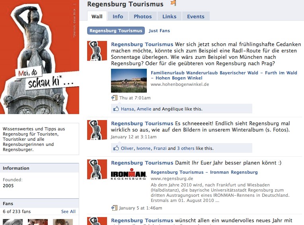This screenshot has width=304, height=225.
Task: Click the thumbs-up icon on the Hansa, Amelie post
Action: click(x=116, y=109)
